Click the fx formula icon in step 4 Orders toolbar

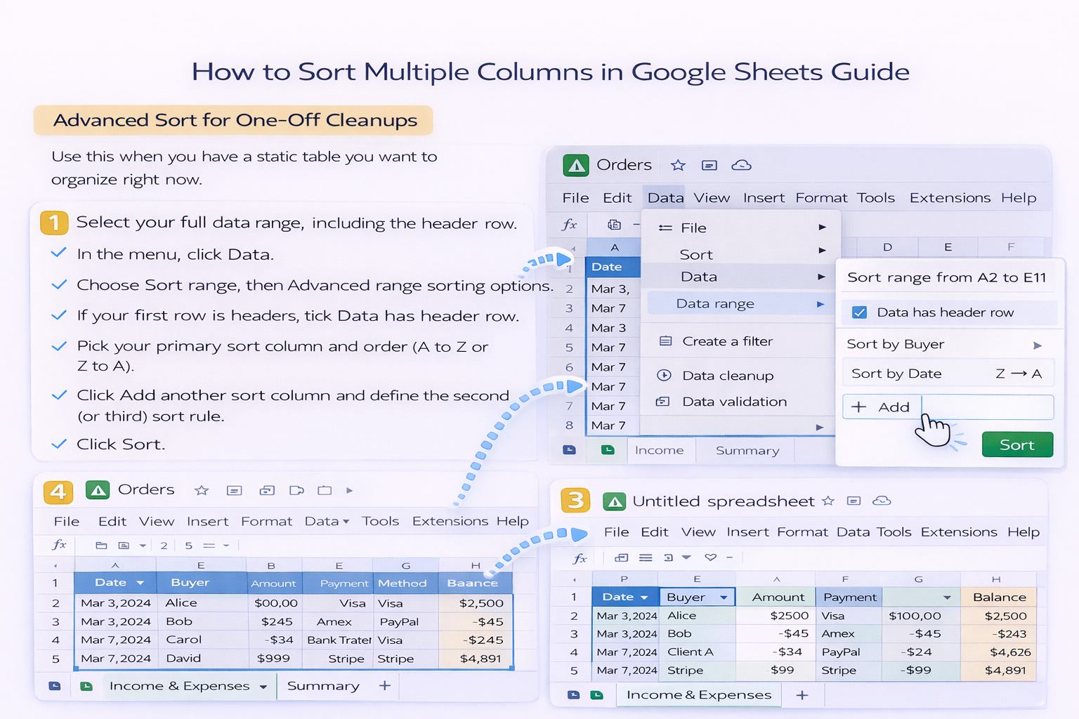[x=60, y=545]
